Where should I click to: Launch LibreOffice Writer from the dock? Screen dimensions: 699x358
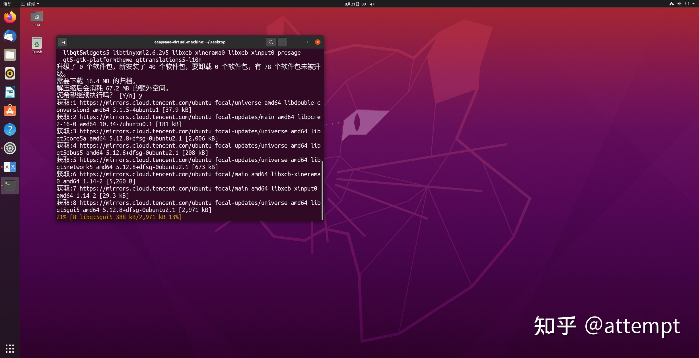click(x=10, y=92)
